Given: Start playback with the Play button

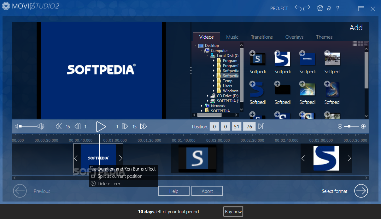Looking at the screenshot, I should 101,126.
